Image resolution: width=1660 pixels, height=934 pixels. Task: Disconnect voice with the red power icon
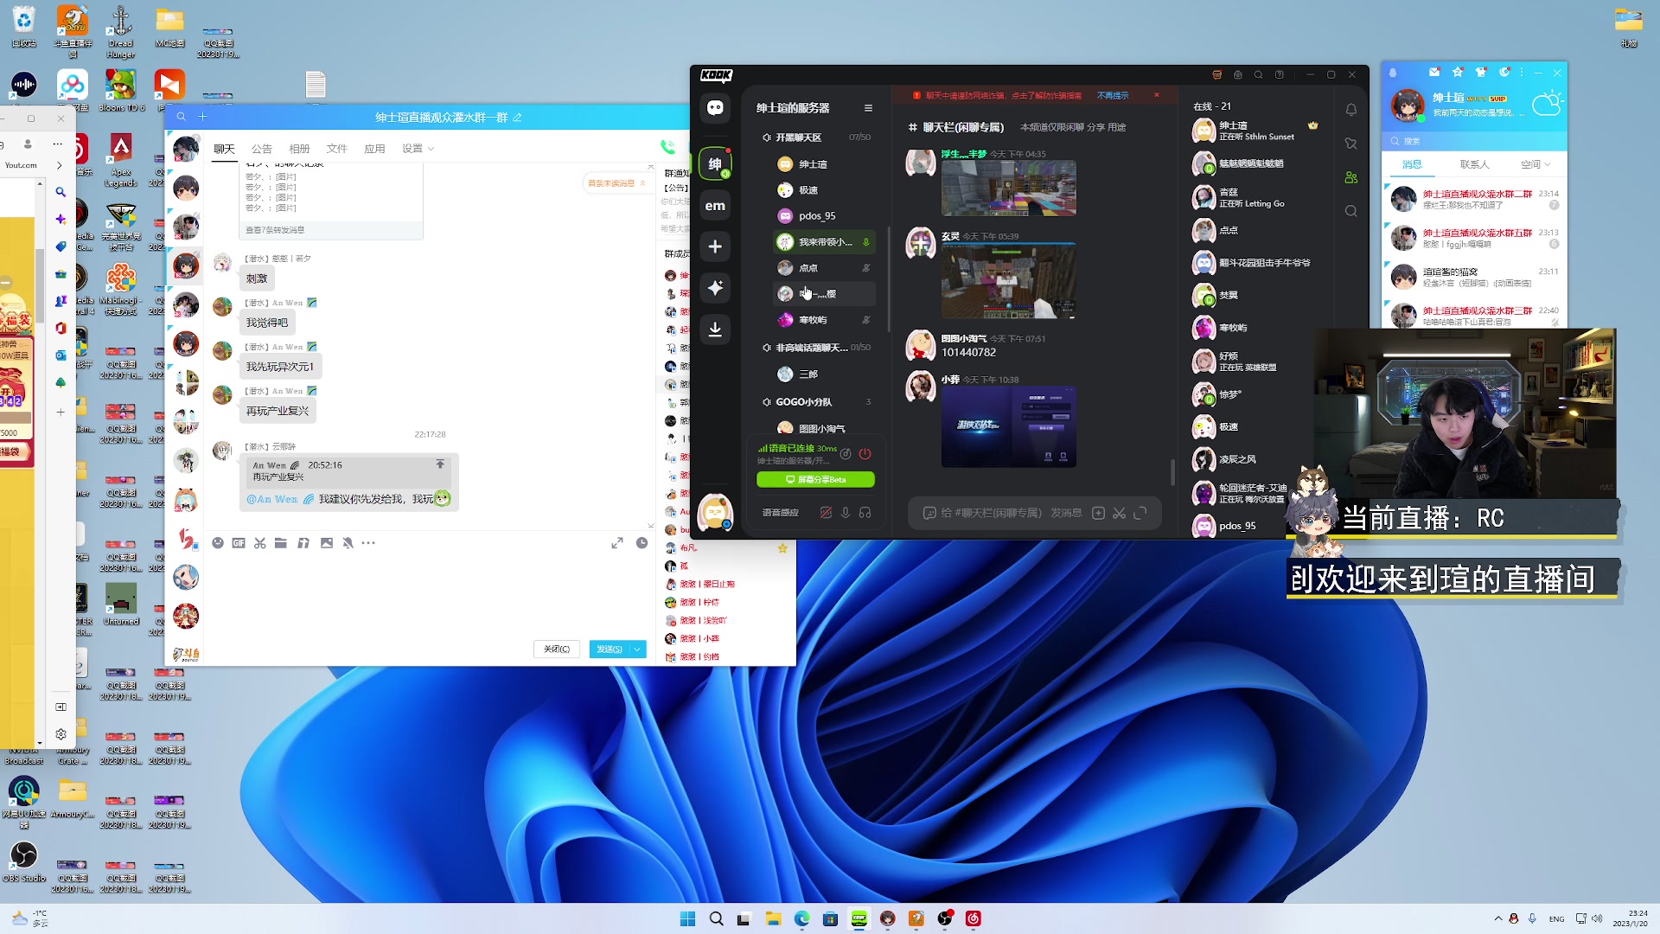click(x=865, y=453)
